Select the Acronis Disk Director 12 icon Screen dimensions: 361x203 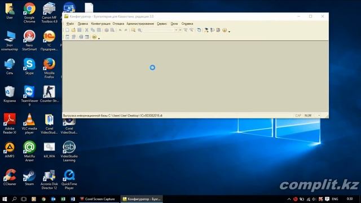pyautogui.click(x=49, y=179)
